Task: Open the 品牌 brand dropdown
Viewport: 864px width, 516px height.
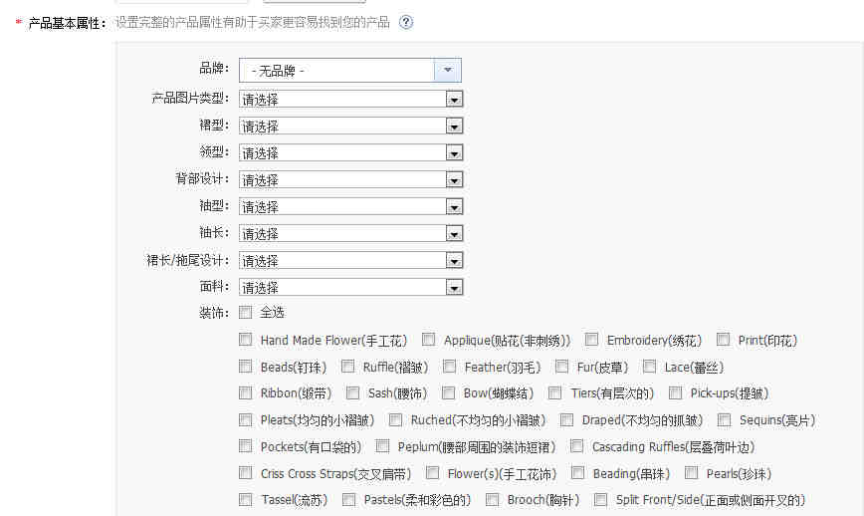Action: 350,71
